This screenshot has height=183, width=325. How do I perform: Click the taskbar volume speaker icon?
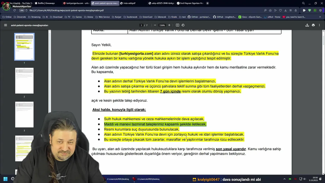point(304,179)
